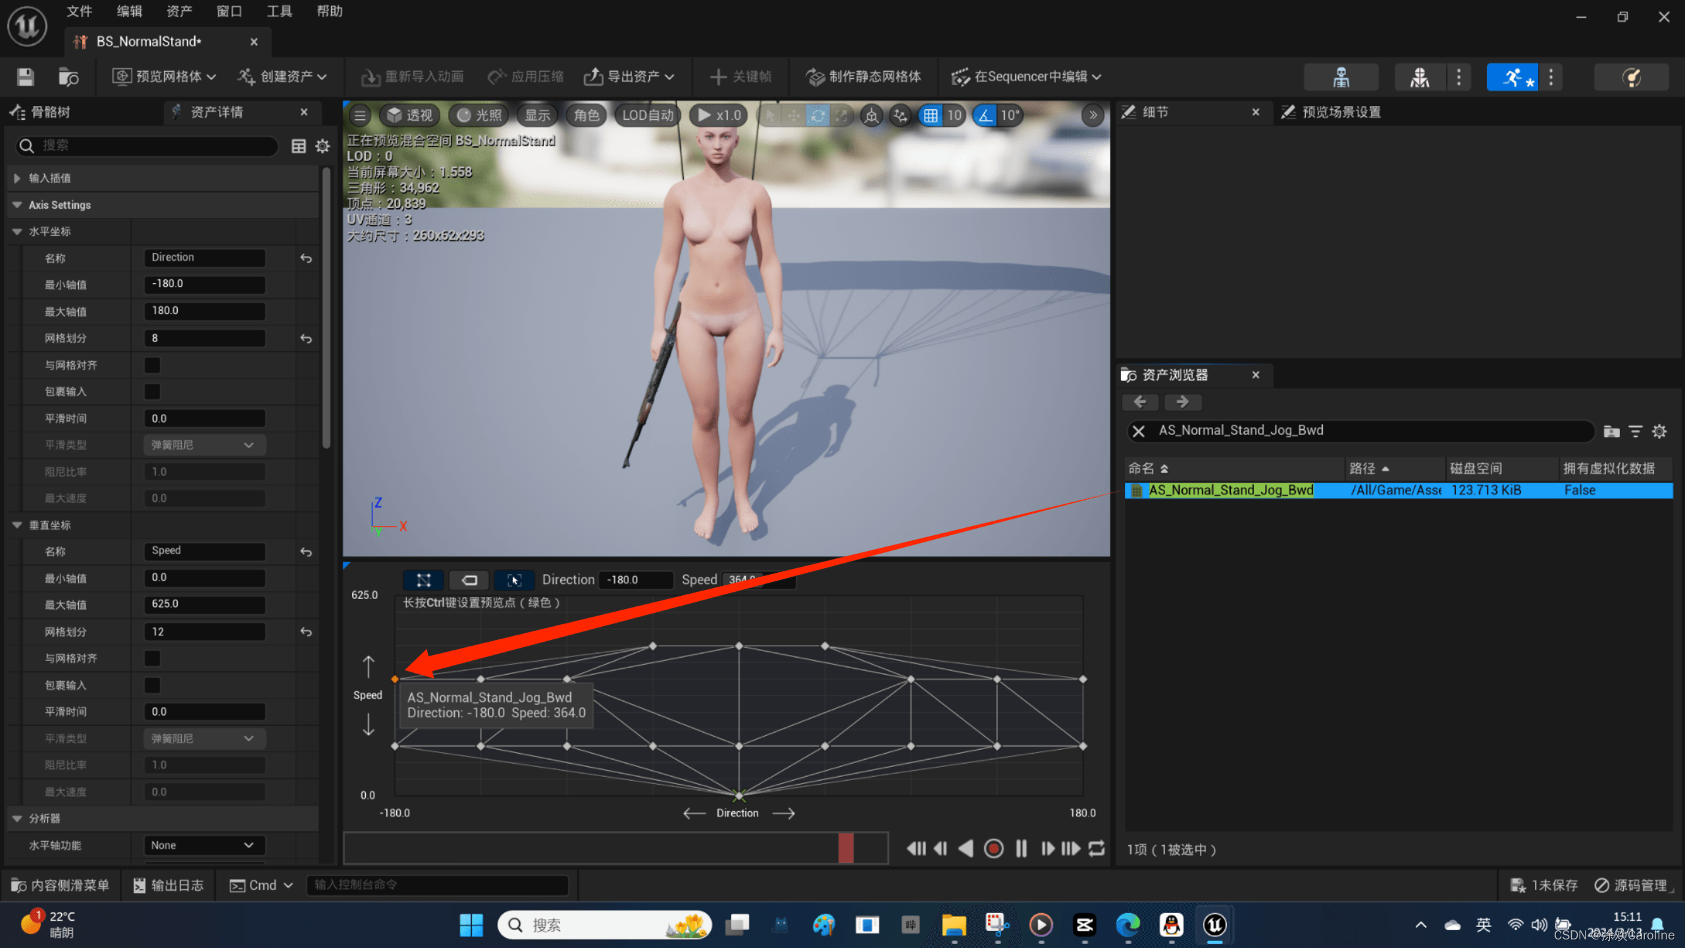
Task: Reset Speed name to default
Action: pyautogui.click(x=306, y=552)
